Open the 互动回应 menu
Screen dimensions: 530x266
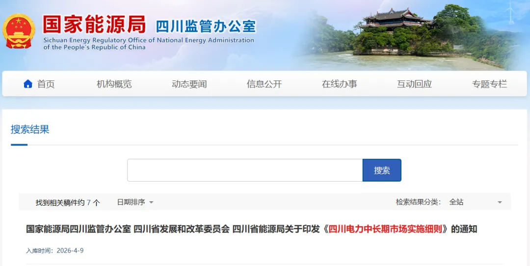tap(414, 84)
